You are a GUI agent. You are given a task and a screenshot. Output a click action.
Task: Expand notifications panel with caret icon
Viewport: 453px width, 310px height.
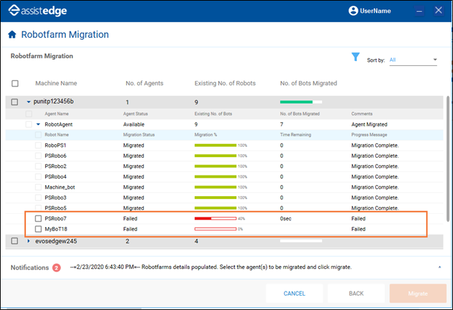(x=439, y=267)
